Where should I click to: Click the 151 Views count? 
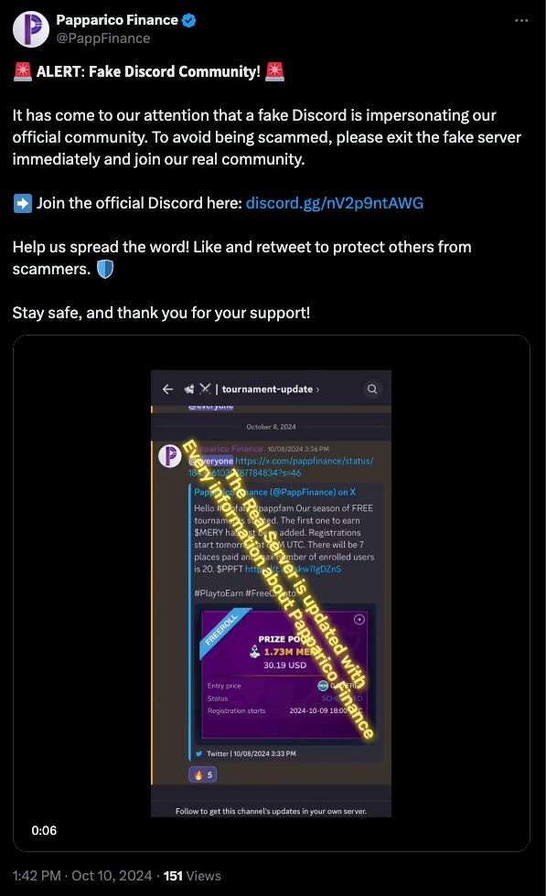point(192,876)
